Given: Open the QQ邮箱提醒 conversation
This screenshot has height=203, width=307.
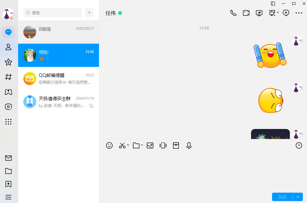Looking at the screenshot, I should click(x=59, y=79).
